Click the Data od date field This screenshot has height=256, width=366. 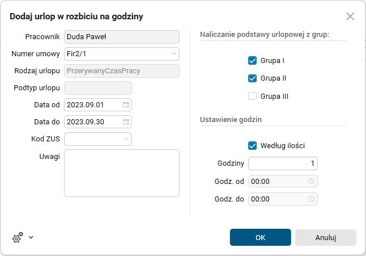tap(92, 105)
